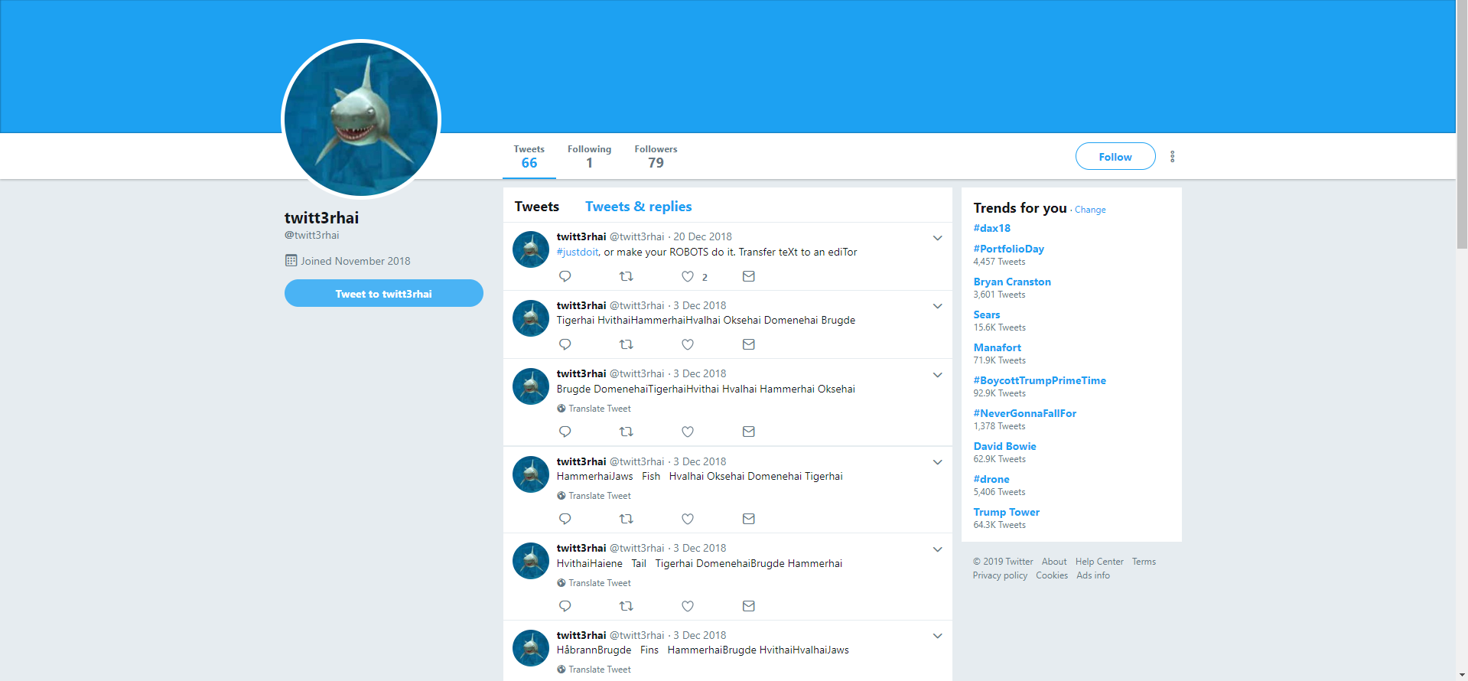Like the 'Tigerhai HvithaiHammerhai' tweet
1468x681 pixels.
coord(688,344)
